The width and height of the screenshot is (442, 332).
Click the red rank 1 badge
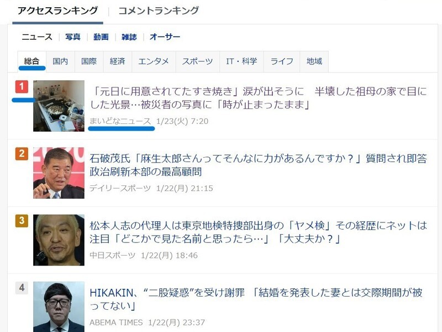click(22, 86)
